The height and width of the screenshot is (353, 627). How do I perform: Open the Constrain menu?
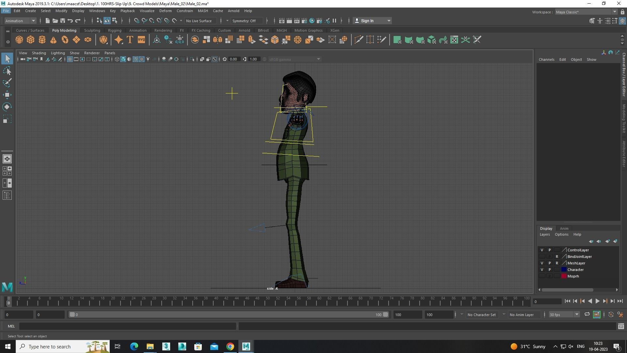point(185,11)
